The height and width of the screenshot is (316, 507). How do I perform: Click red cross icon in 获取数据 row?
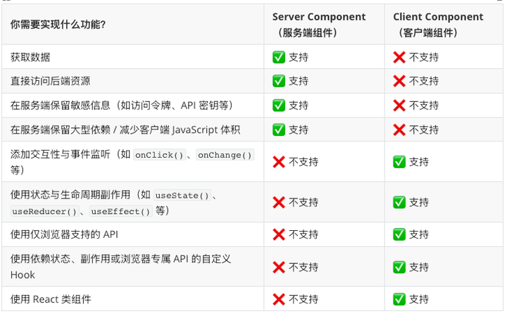399,57
